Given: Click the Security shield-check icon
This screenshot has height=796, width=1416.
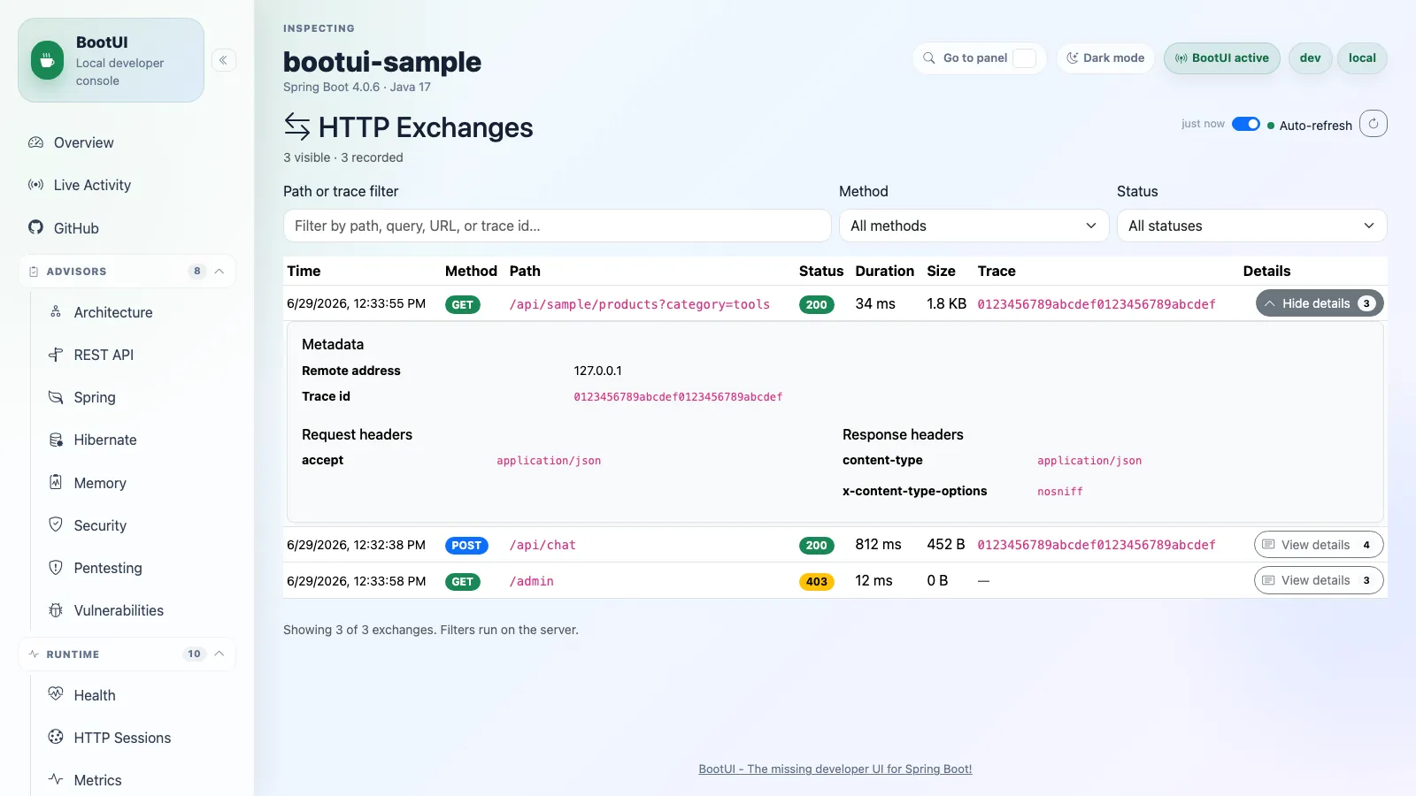Looking at the screenshot, I should [56, 524].
